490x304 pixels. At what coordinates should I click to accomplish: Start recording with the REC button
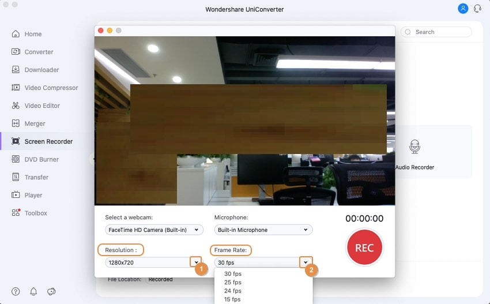click(364, 247)
